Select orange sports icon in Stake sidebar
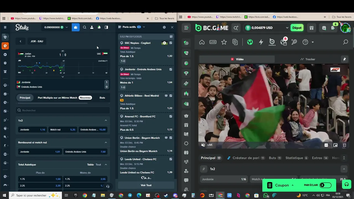Viewport: 354px width, 199px height. click(x=5, y=46)
